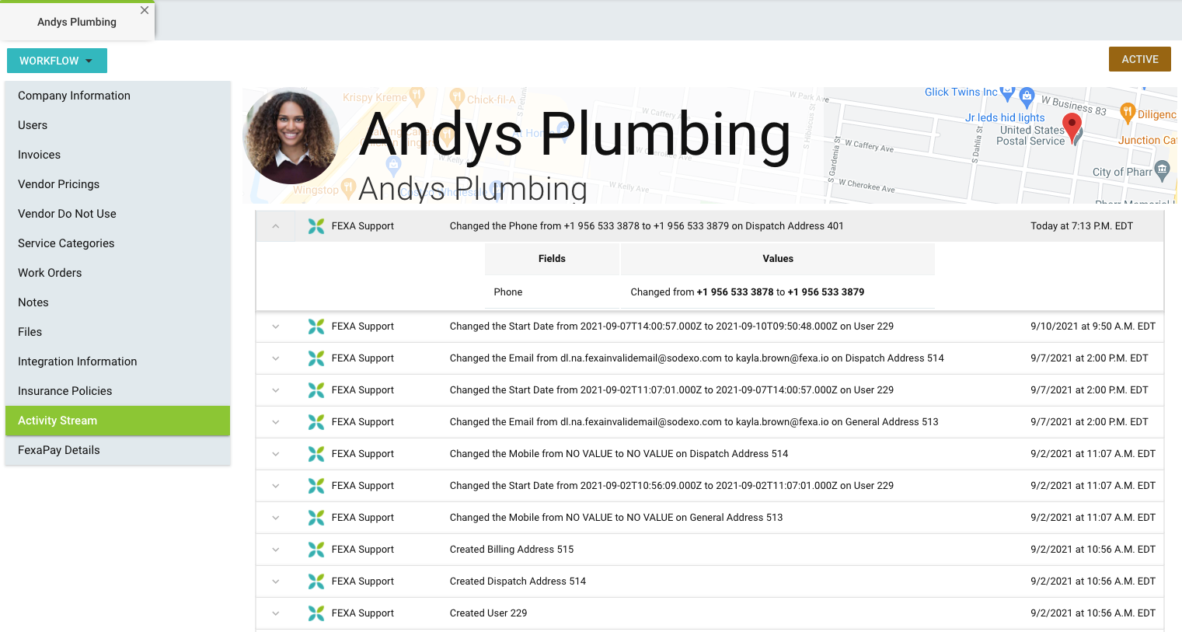Select Insurance Policies

point(117,391)
